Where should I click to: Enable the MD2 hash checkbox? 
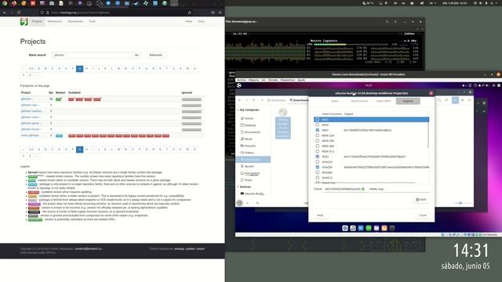317,120
